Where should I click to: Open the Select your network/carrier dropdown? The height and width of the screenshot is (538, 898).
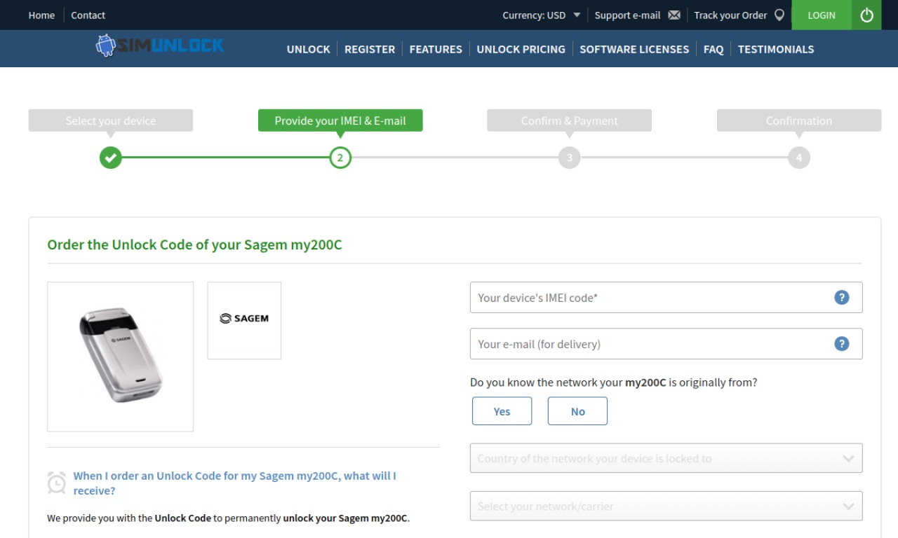point(666,506)
